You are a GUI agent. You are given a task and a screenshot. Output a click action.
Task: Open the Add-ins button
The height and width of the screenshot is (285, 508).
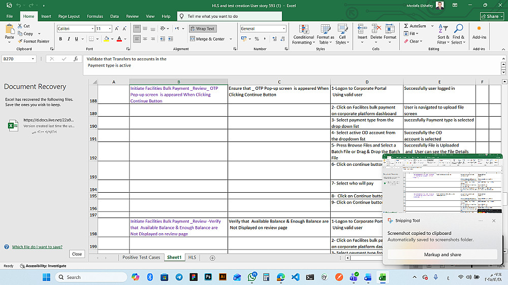[x=479, y=31]
